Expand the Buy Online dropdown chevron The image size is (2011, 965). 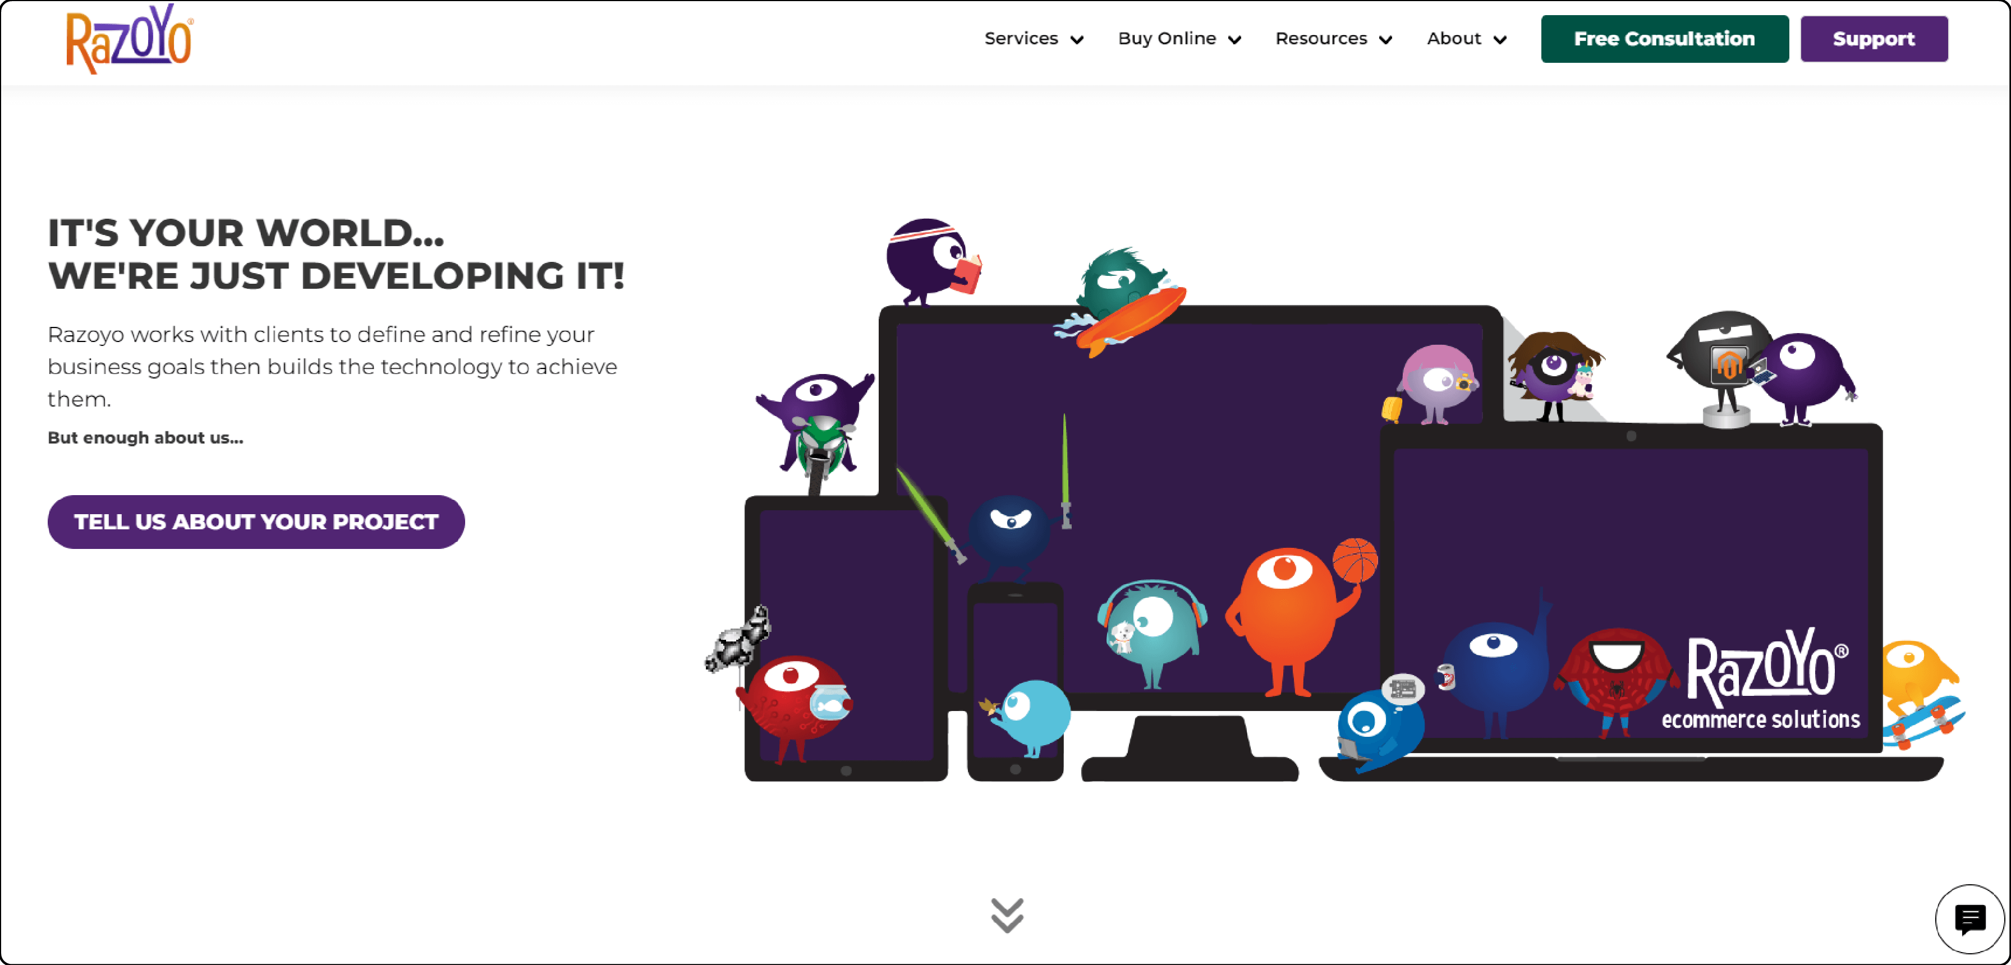click(x=1234, y=40)
